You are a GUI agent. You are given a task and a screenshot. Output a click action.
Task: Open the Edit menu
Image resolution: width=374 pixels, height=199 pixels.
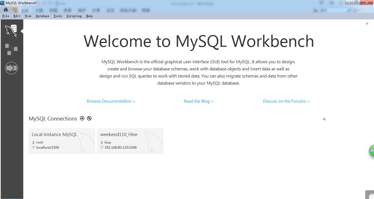pyautogui.click(x=17, y=16)
